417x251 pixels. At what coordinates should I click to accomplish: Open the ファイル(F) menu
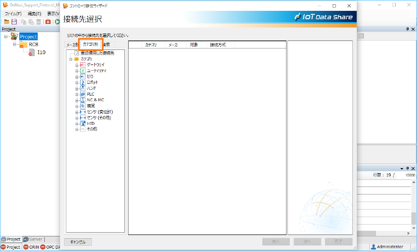click(13, 14)
